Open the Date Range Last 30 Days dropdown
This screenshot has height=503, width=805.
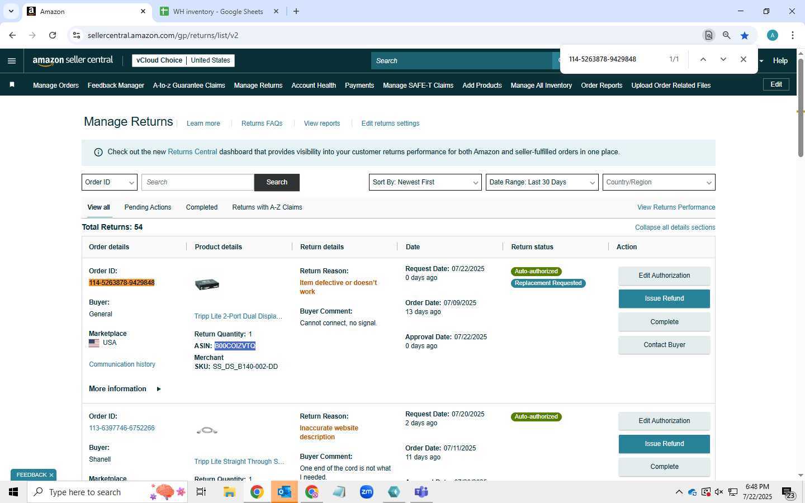point(542,182)
